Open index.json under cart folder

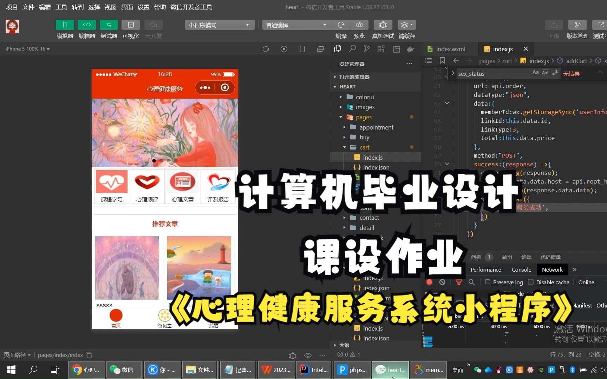[376, 167]
